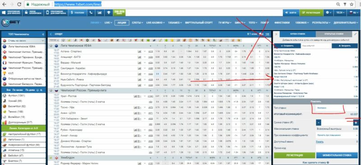Image resolution: width=361 pixels, height=165 pixels.
Task: Collapse the coupon panel with double-arrow icon
Action: click(276, 34)
